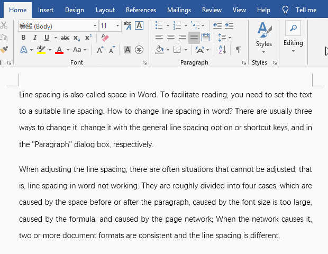Screen dimensions: 328x254
Task: Clear all formatting with eraser icon
Action: [x=105, y=38]
